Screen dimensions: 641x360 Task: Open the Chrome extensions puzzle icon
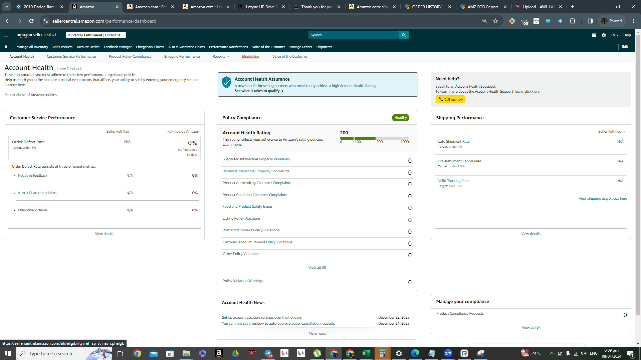click(x=572, y=21)
